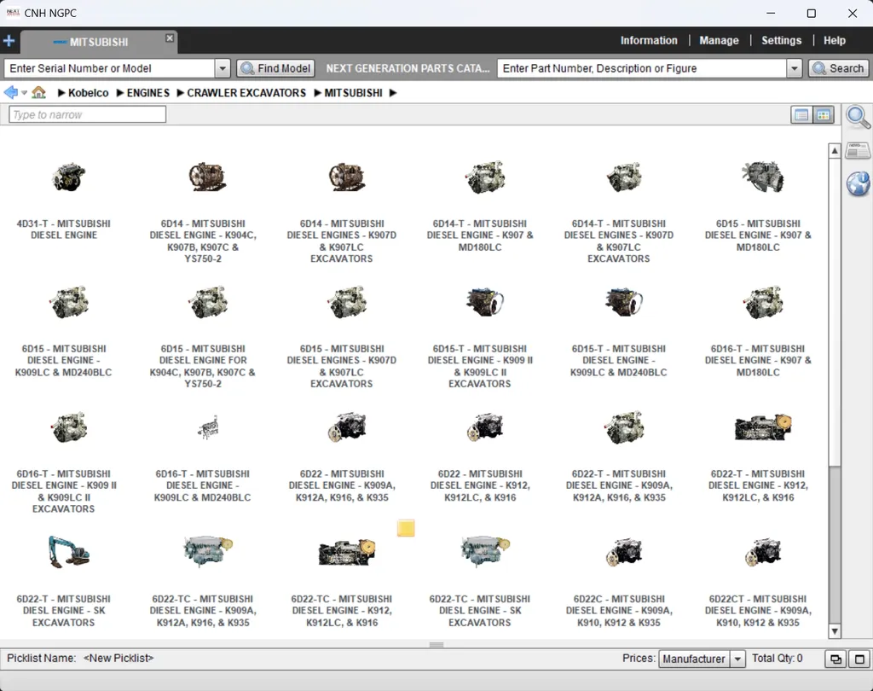Open the Information menu
The image size is (873, 691).
[x=649, y=41]
